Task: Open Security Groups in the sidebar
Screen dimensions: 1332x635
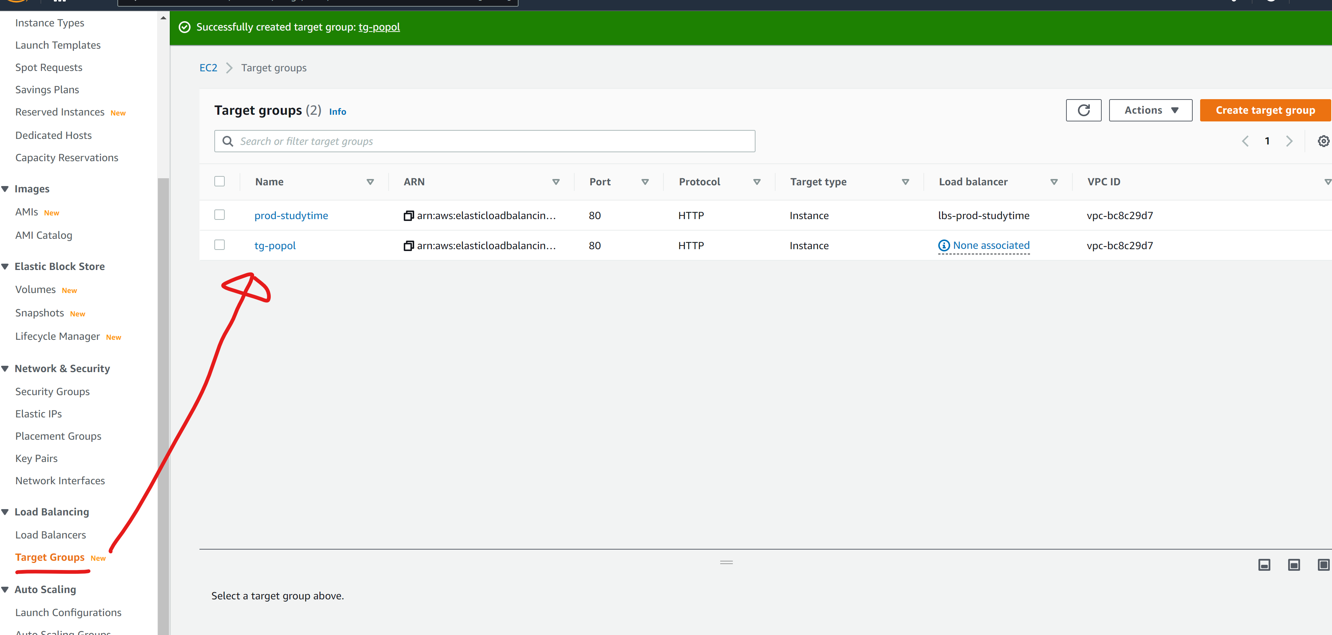Action: tap(52, 391)
